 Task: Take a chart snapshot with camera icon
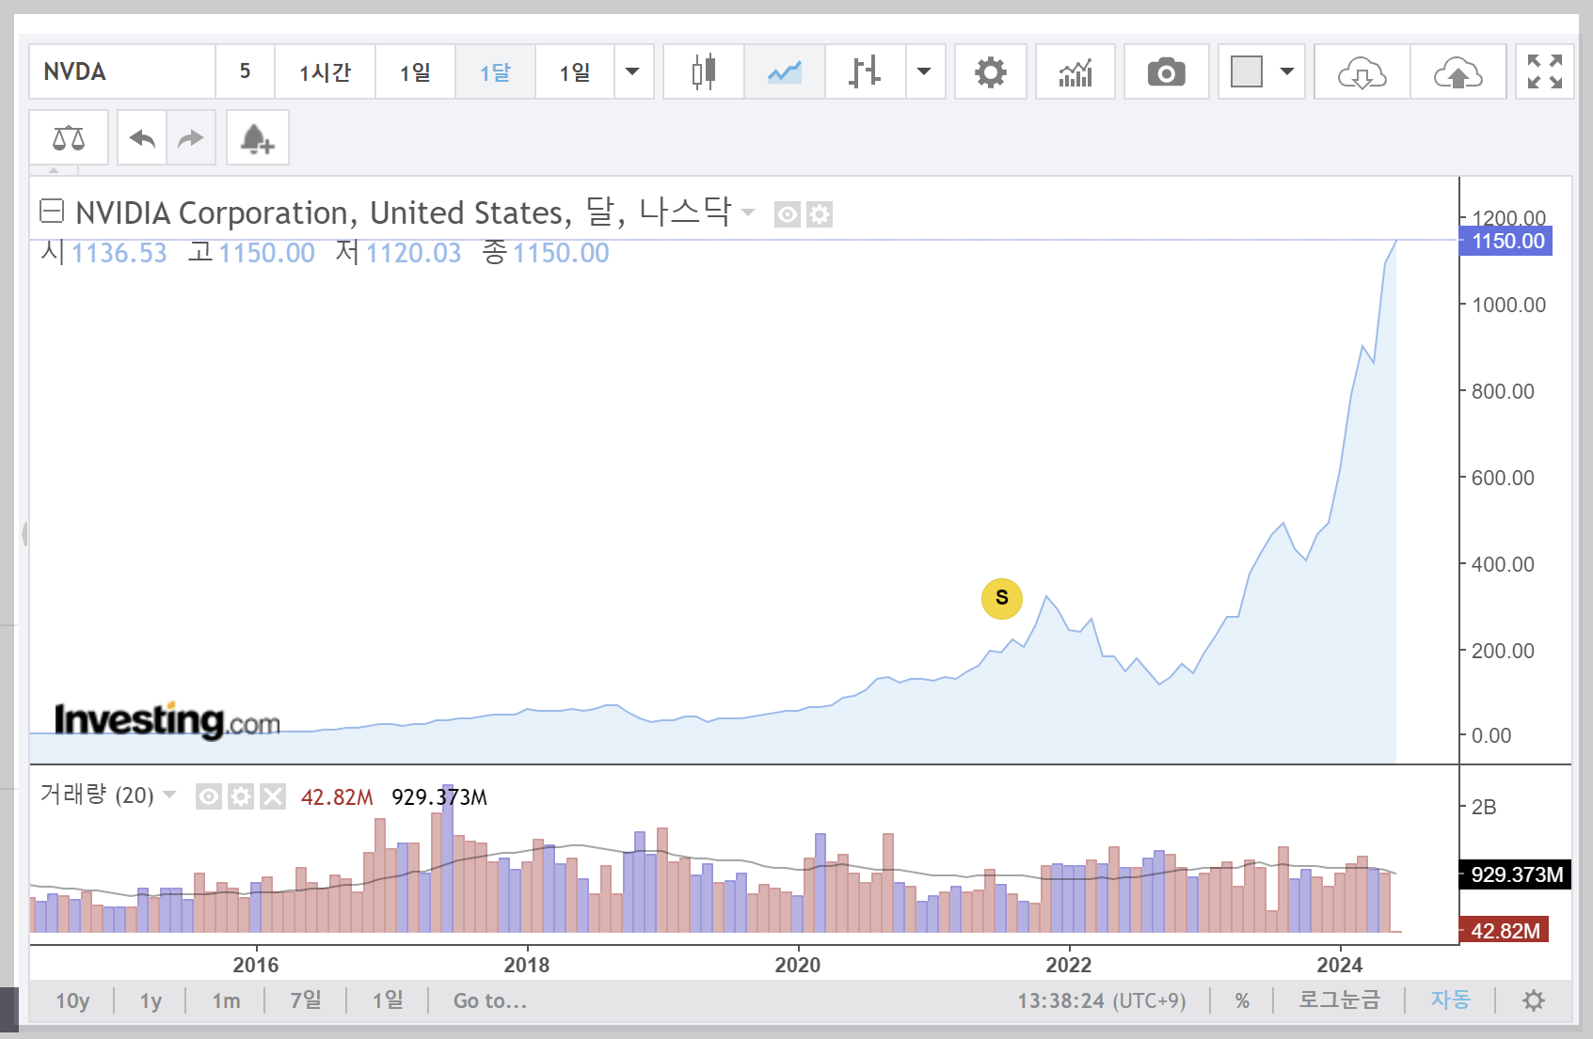click(x=1166, y=71)
